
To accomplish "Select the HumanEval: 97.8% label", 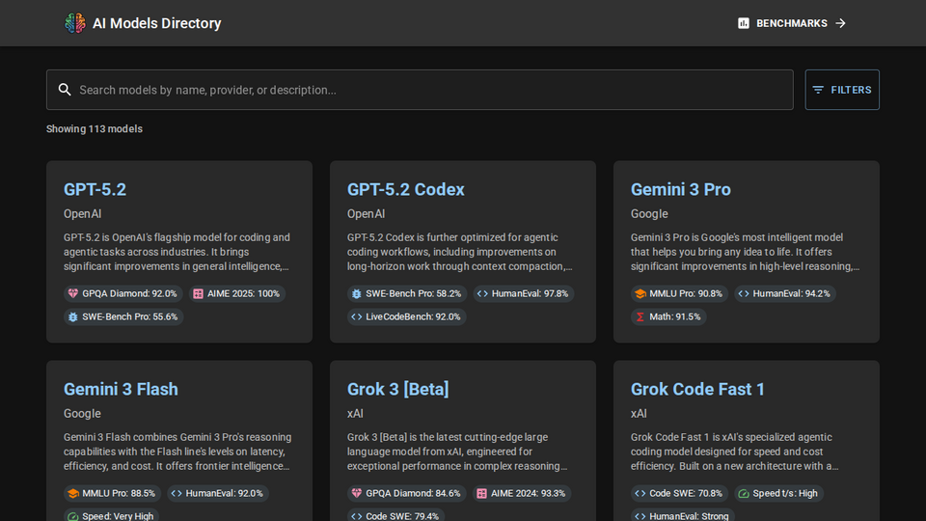I will [530, 293].
